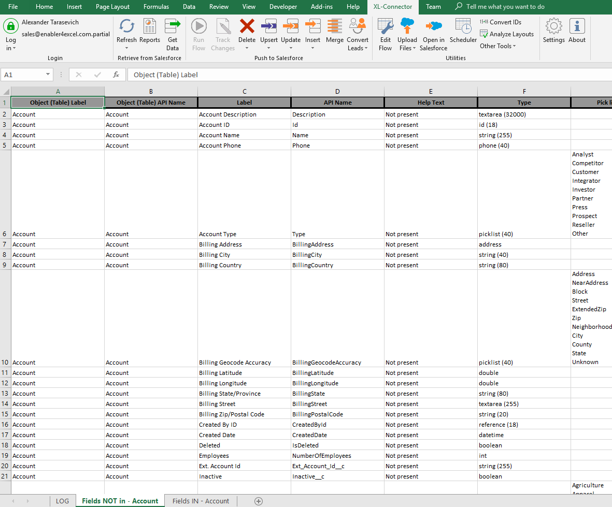Select the reference (18) type cell

click(524, 425)
